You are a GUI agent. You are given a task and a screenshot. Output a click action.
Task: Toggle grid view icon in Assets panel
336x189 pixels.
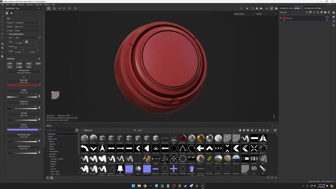[275, 130]
